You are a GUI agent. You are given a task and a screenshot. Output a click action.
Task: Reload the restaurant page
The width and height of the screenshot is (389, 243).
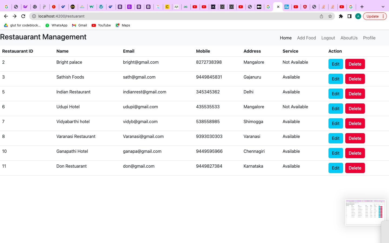click(x=23, y=16)
